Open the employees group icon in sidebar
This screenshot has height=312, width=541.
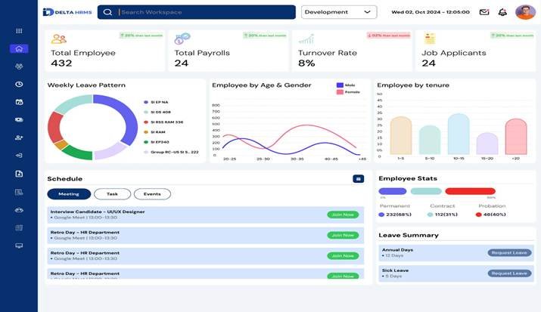19,66
